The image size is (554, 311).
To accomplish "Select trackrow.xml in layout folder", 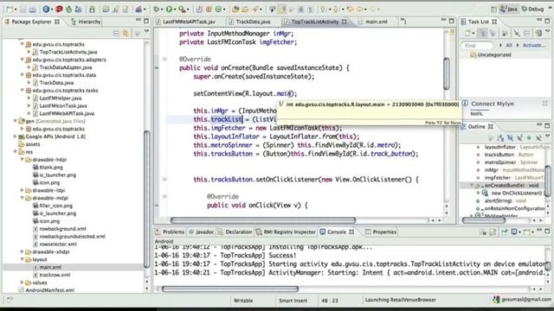I will 55,275.
